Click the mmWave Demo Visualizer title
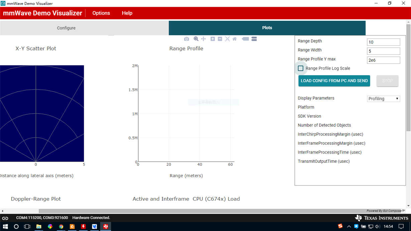Viewport: 411px width, 231px height. (42, 13)
